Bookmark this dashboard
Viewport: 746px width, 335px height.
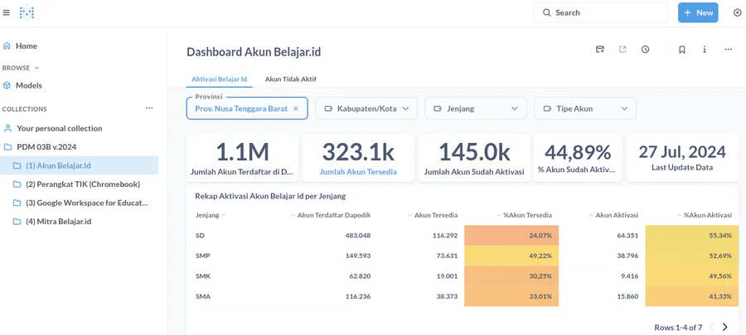(x=681, y=50)
